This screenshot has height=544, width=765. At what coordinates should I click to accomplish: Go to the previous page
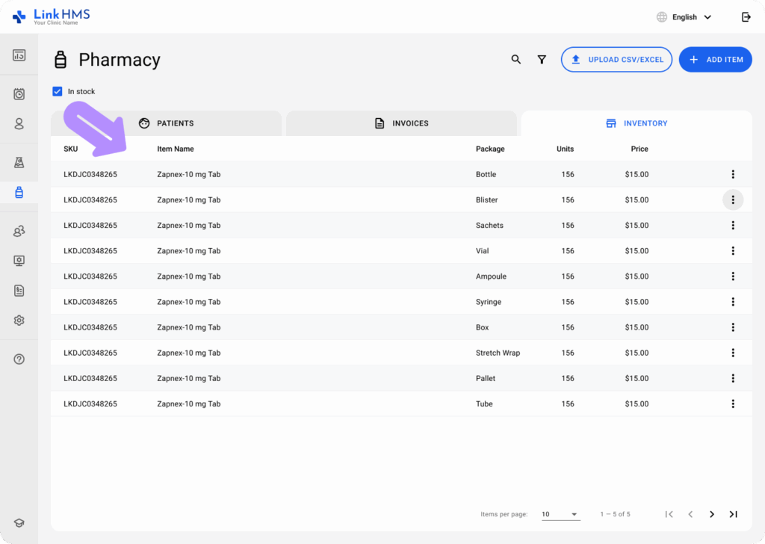coord(690,514)
